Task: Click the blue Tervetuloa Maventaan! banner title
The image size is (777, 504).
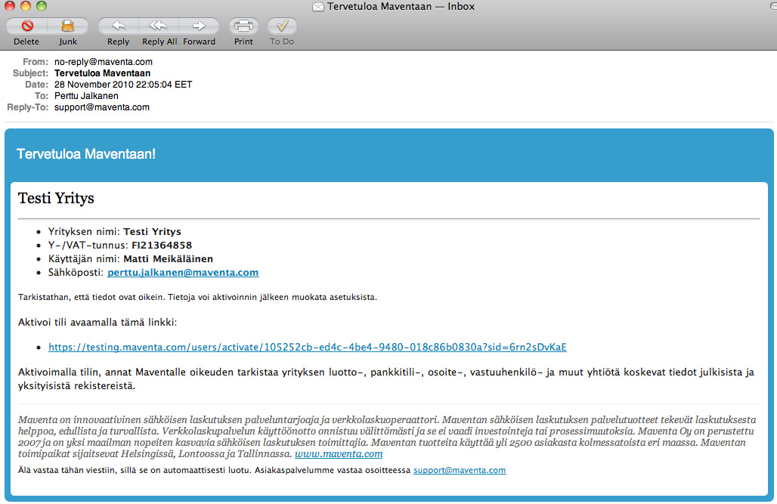Action: [x=86, y=153]
